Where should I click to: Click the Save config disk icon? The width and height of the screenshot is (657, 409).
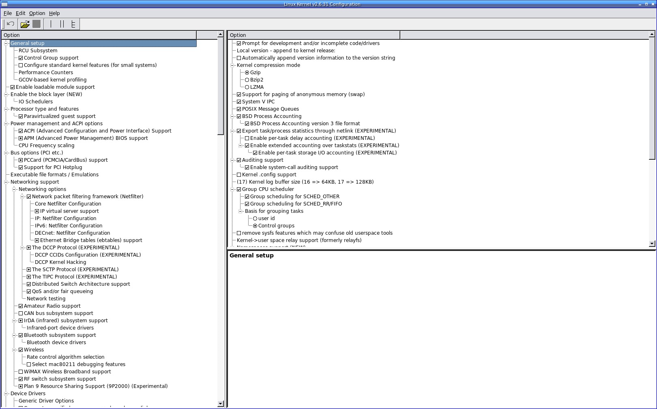pyautogui.click(x=36, y=24)
